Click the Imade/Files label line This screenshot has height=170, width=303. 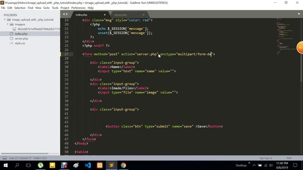(123, 88)
